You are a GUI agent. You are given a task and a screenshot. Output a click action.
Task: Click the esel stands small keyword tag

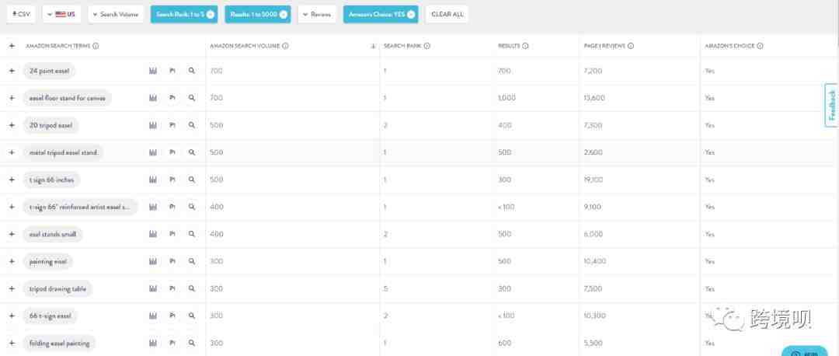53,234
